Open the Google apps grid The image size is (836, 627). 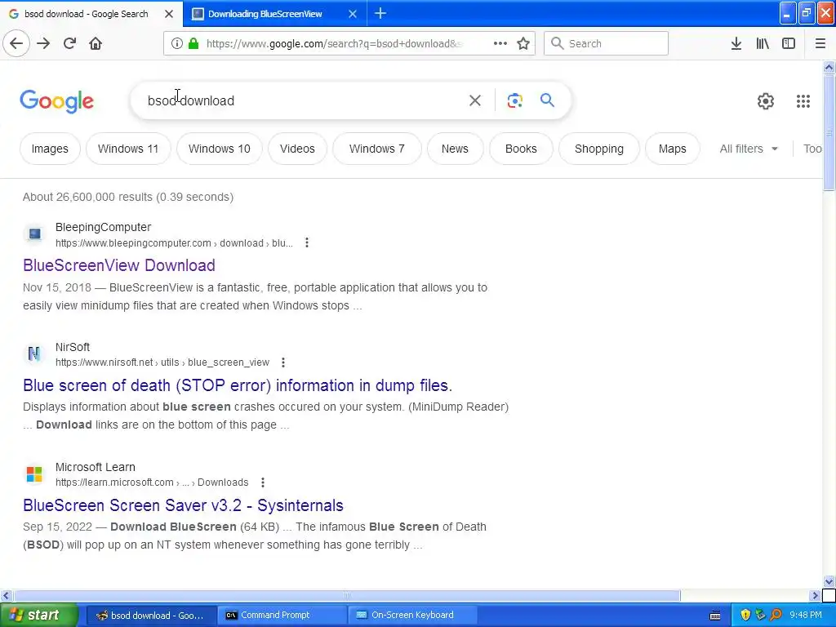tap(803, 100)
